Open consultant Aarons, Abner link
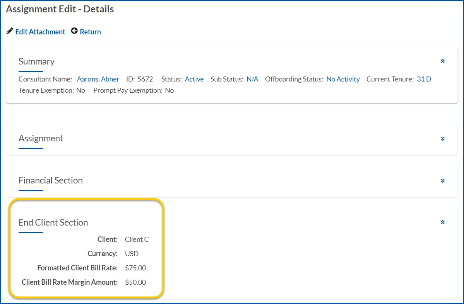464x304 pixels. [x=98, y=79]
